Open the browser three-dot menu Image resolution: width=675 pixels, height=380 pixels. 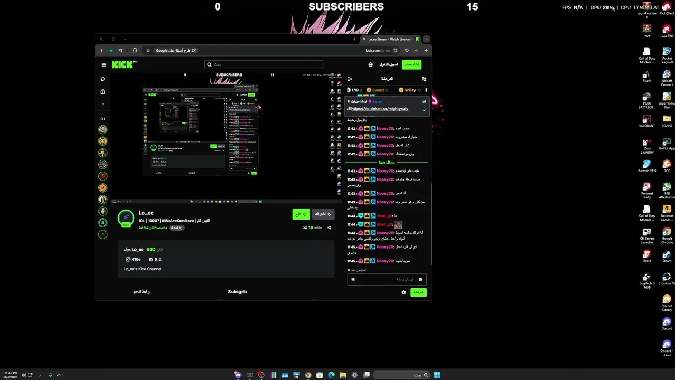[101, 51]
